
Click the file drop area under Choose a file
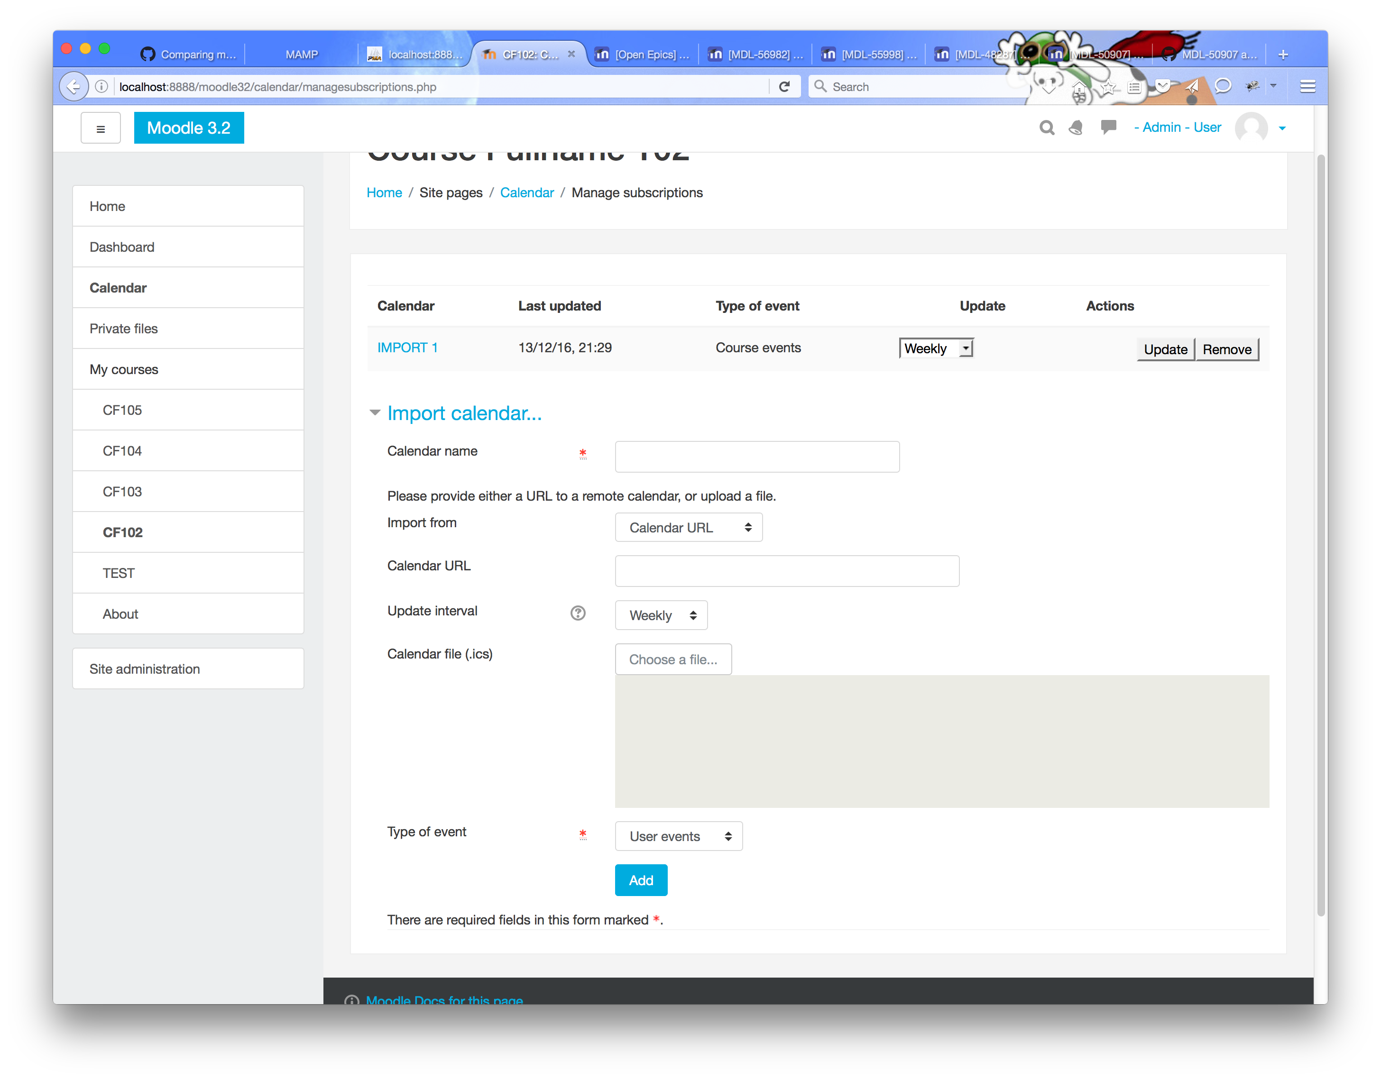[x=941, y=741]
